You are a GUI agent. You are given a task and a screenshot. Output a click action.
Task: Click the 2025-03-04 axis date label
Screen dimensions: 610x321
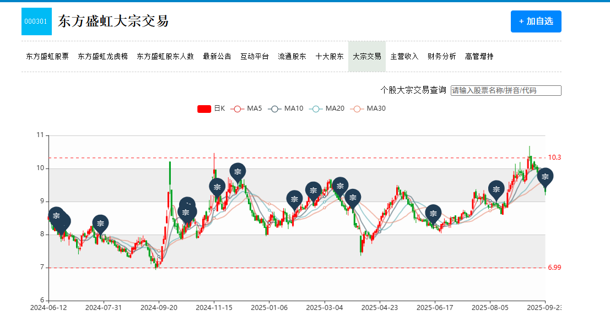[325, 308]
